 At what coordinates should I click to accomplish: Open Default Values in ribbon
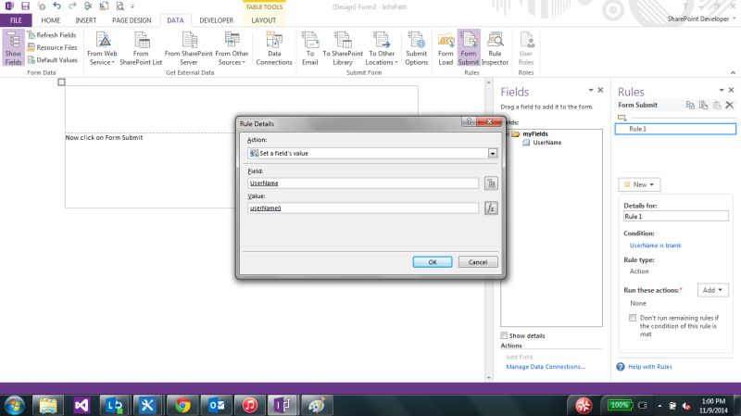tap(52, 60)
